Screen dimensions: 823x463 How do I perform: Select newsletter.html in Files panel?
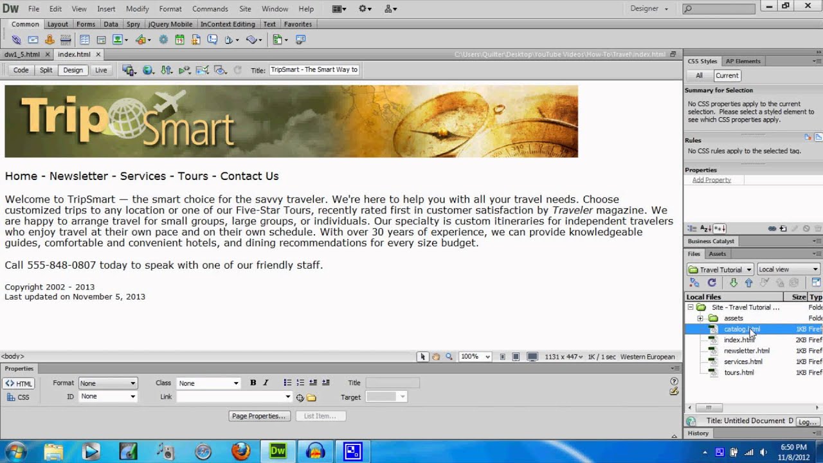click(x=746, y=351)
